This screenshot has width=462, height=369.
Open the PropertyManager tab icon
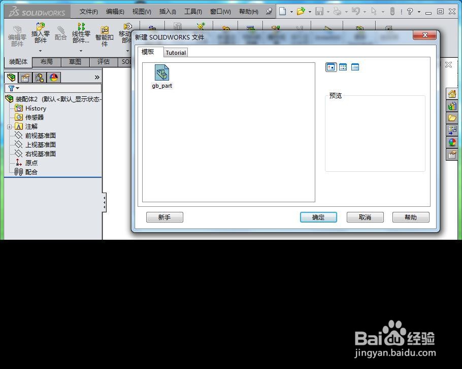point(25,78)
